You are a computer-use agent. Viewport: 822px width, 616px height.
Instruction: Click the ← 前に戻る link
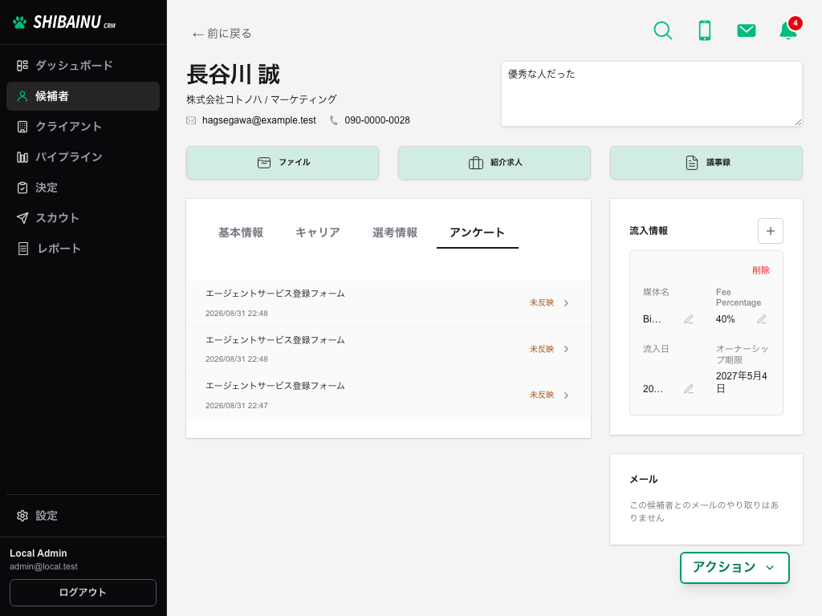point(222,34)
